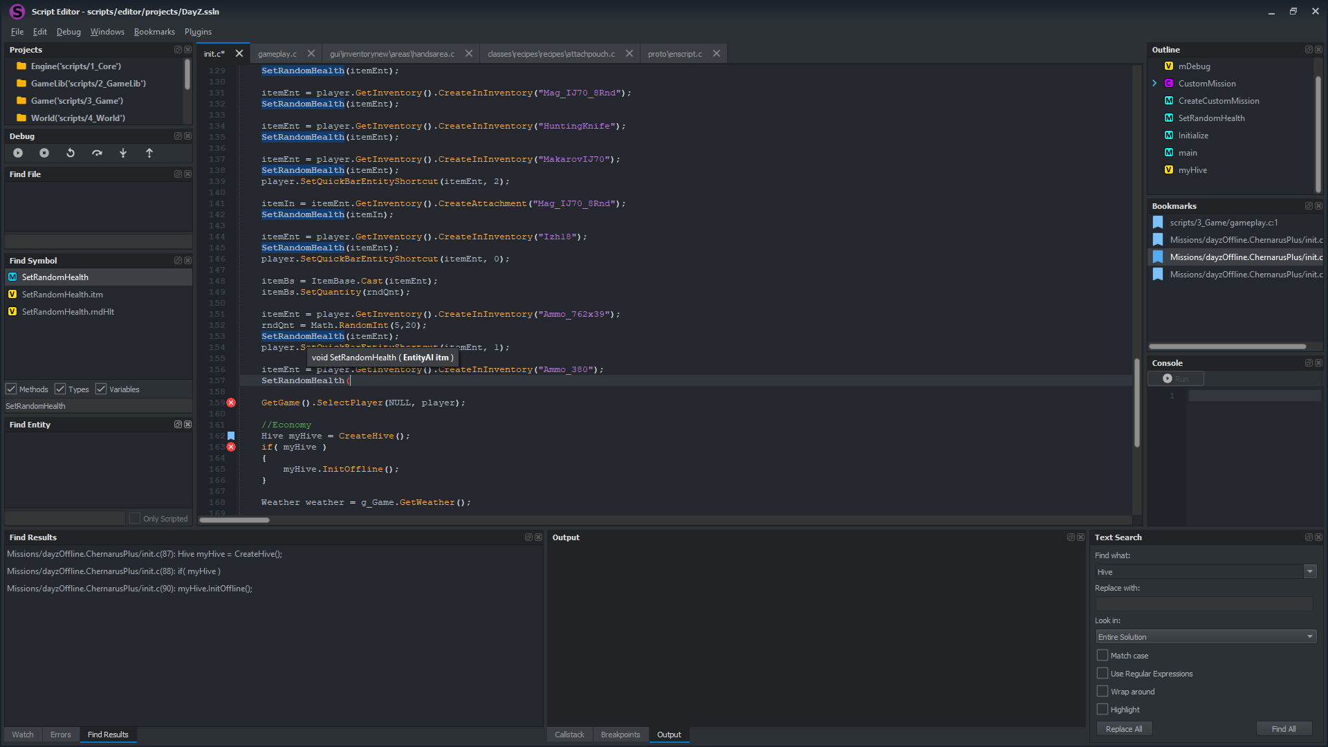
Task: Click the Stop debug session icon
Action: tap(45, 154)
